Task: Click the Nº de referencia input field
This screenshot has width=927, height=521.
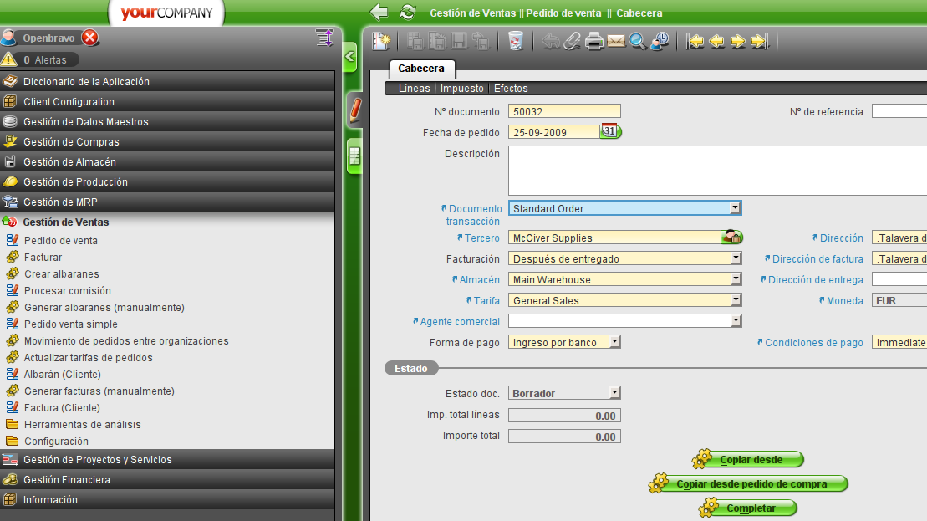Action: (x=899, y=111)
